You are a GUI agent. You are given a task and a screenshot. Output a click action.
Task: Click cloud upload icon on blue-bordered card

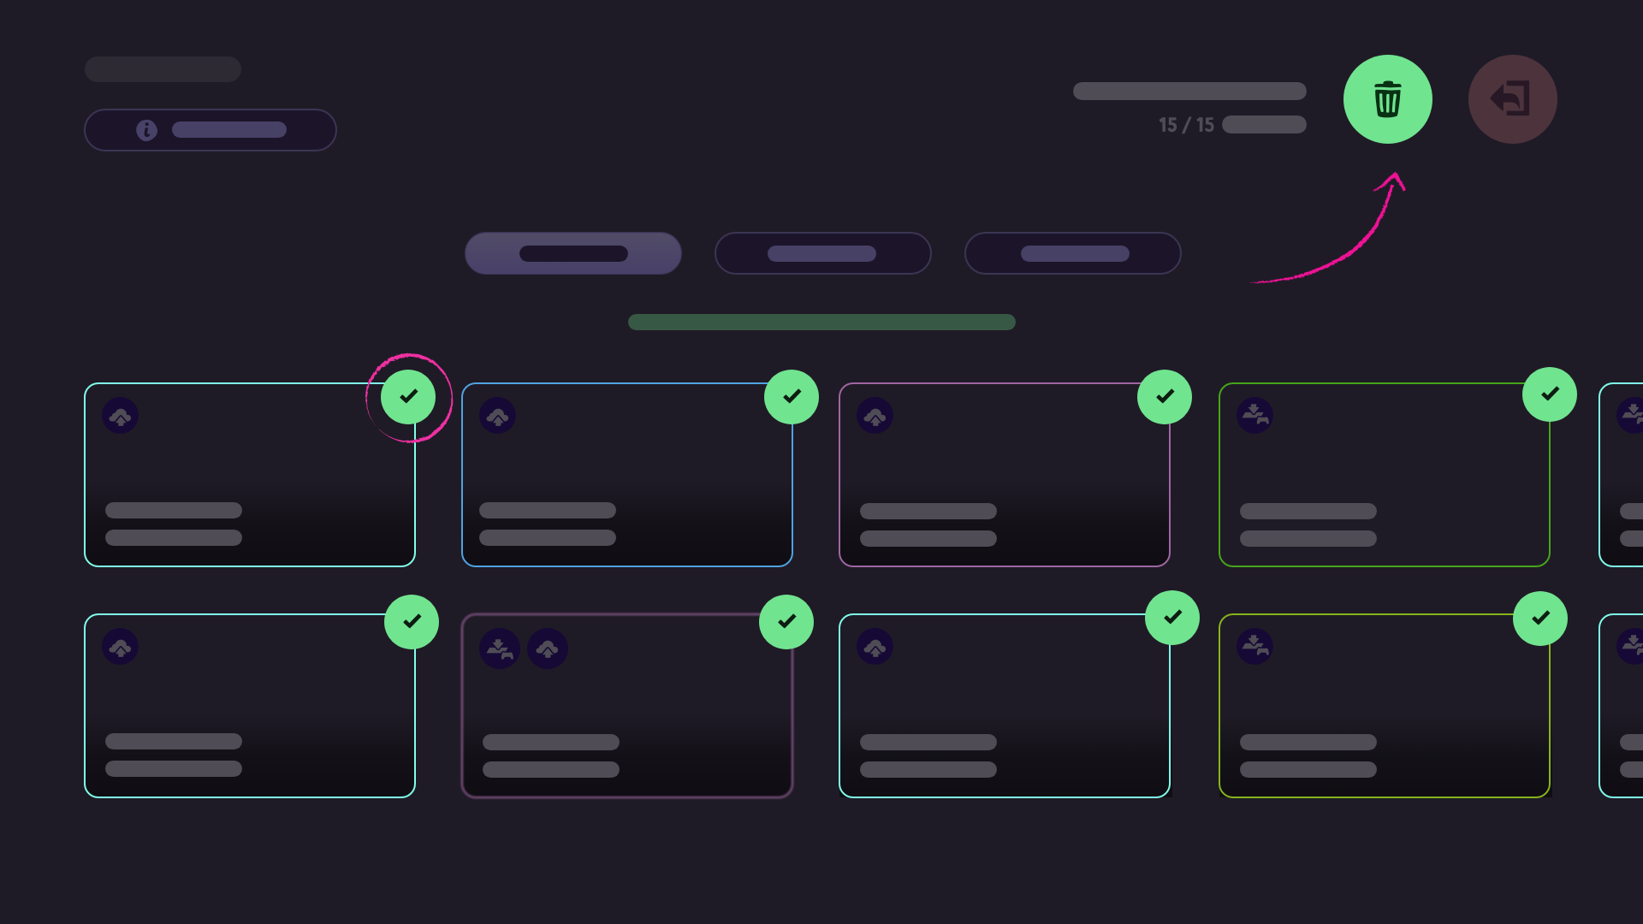(x=498, y=416)
